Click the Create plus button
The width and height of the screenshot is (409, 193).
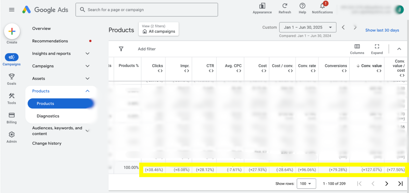pyautogui.click(x=12, y=31)
